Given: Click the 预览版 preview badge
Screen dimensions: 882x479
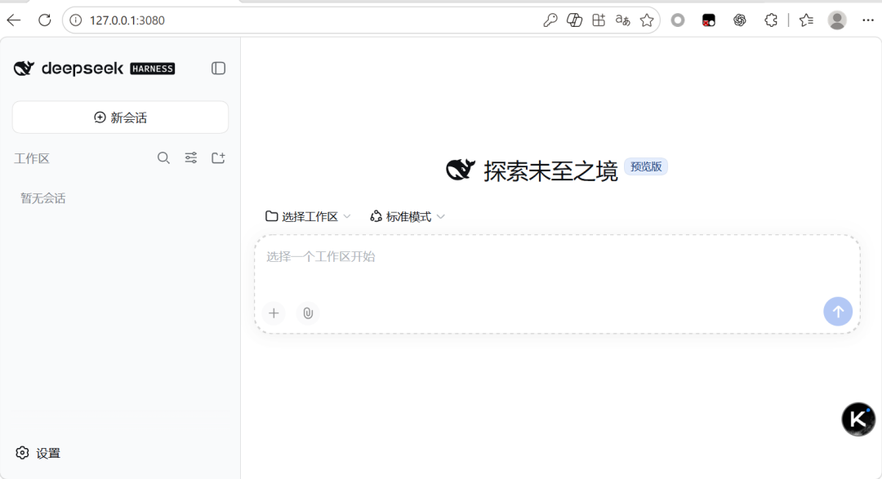Looking at the screenshot, I should [646, 166].
